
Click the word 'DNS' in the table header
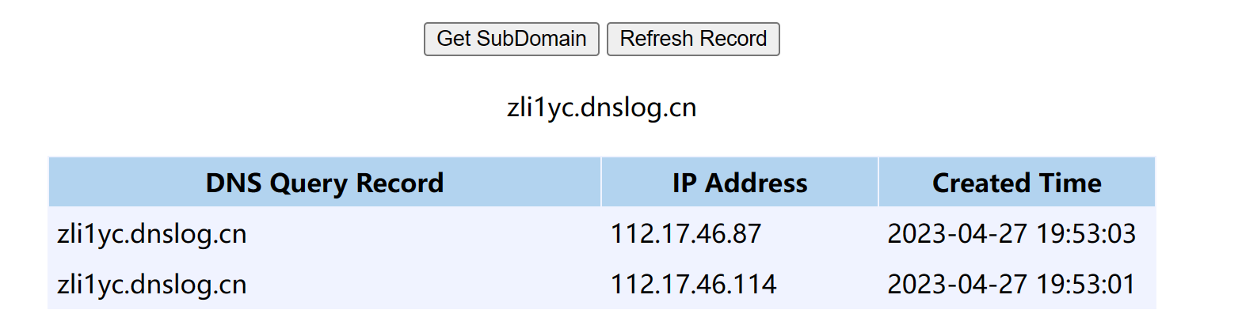[234, 183]
